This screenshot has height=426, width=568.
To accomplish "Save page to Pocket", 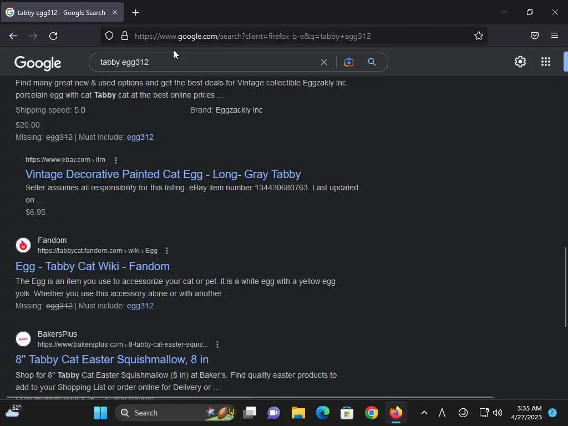I will [x=535, y=35].
